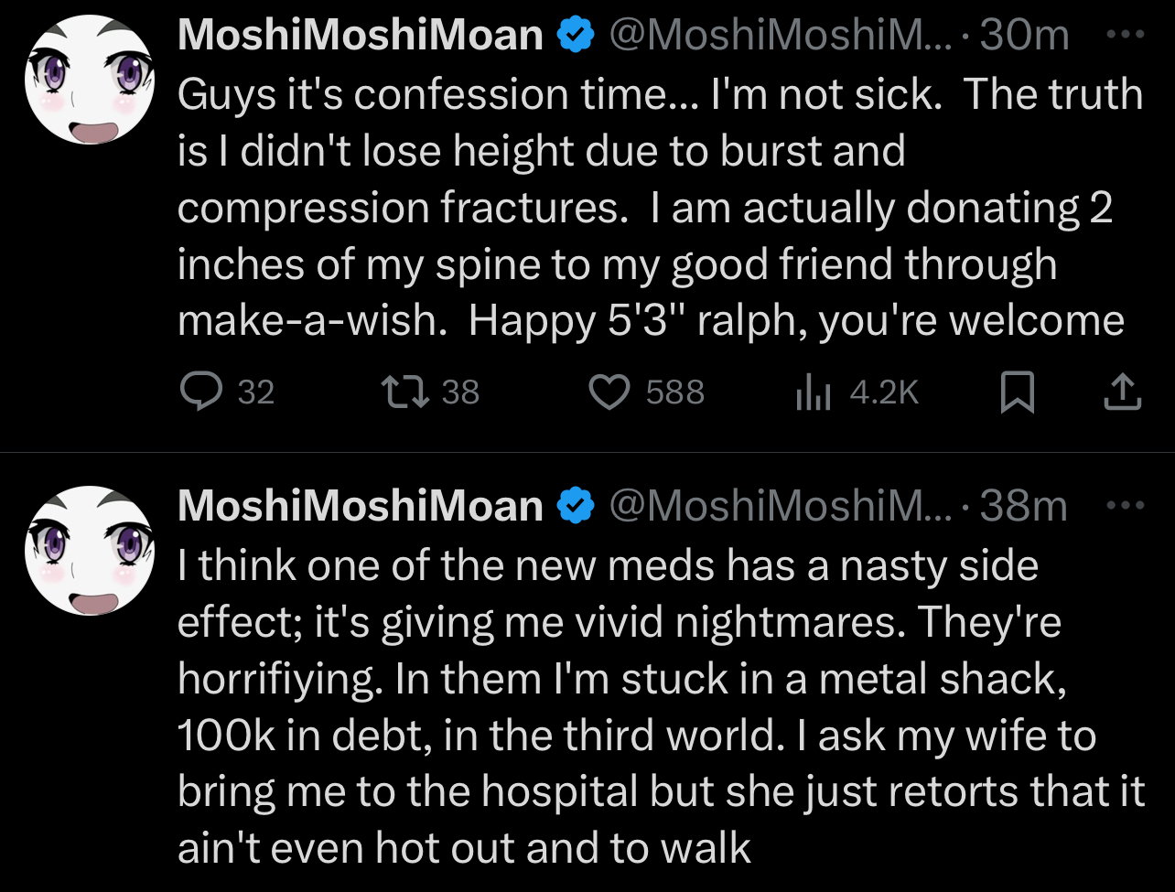
Task: Open replies on the confession time tweet
Action: [x=227, y=392]
